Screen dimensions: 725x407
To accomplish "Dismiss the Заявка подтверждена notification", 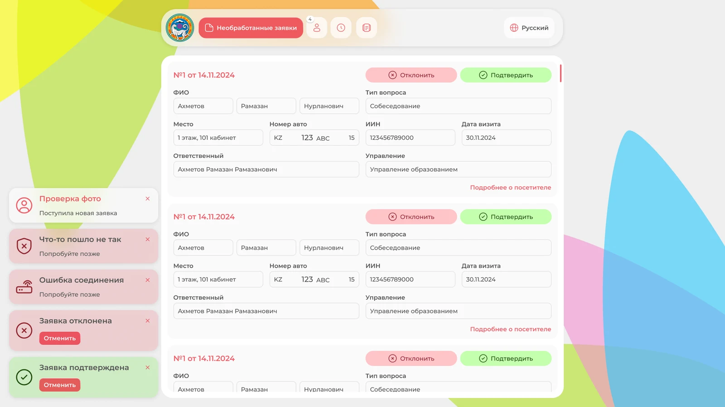I will click(148, 368).
